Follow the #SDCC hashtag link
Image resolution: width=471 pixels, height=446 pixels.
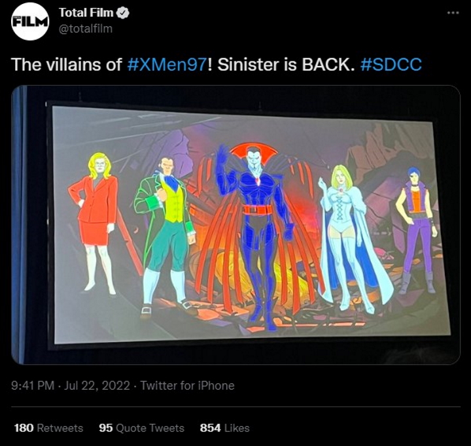coord(391,65)
